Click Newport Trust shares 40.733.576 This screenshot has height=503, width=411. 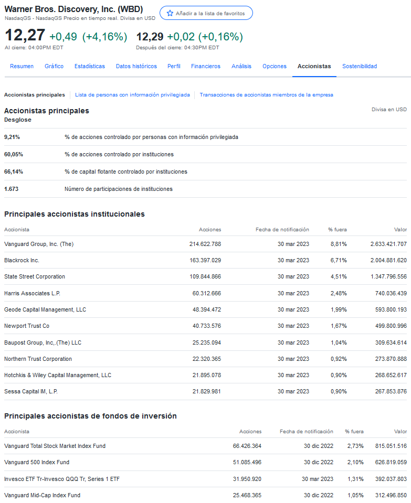point(207,326)
